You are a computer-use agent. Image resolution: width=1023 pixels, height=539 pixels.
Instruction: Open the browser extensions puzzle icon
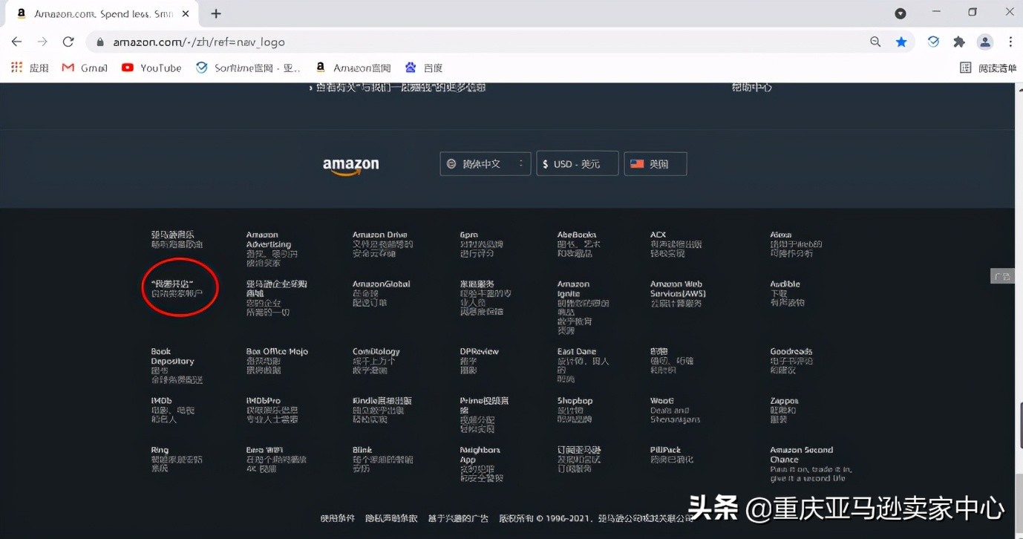(x=958, y=42)
